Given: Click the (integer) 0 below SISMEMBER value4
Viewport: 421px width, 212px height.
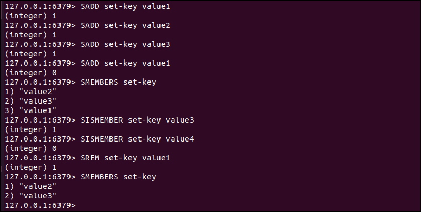Looking at the screenshot, I should pyautogui.click(x=30, y=148).
